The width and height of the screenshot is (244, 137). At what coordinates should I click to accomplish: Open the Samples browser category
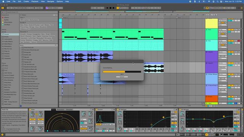coord(7,54)
